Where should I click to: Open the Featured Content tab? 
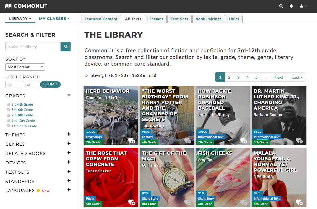tap(101, 19)
